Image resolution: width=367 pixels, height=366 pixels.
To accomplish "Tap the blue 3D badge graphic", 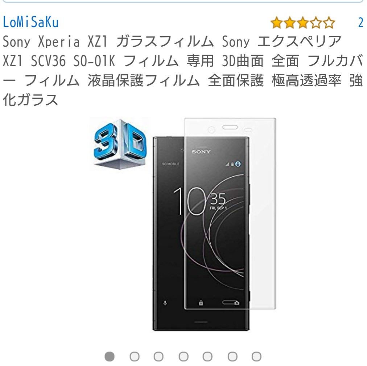I will click(120, 143).
